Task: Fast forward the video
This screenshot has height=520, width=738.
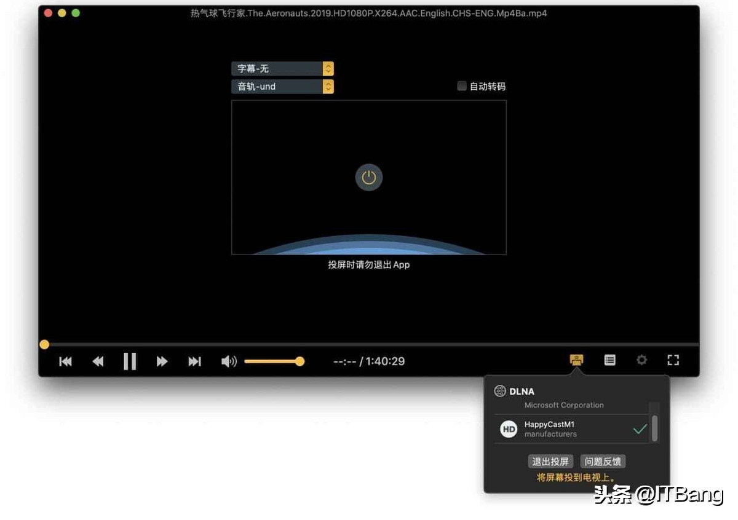Action: point(162,361)
